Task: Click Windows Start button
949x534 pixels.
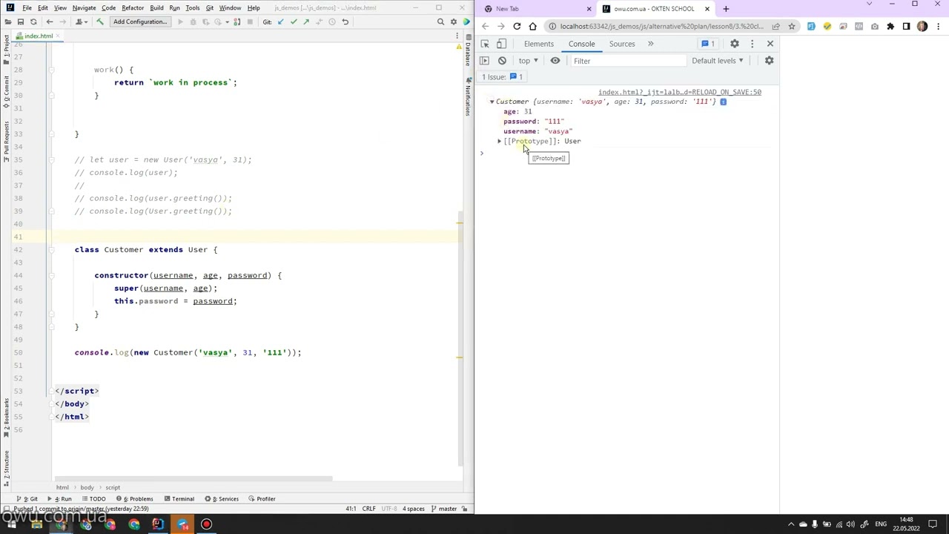Action: click(x=12, y=524)
